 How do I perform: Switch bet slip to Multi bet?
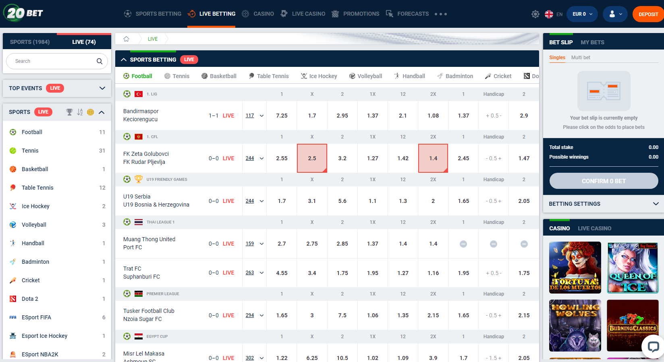[580, 58]
